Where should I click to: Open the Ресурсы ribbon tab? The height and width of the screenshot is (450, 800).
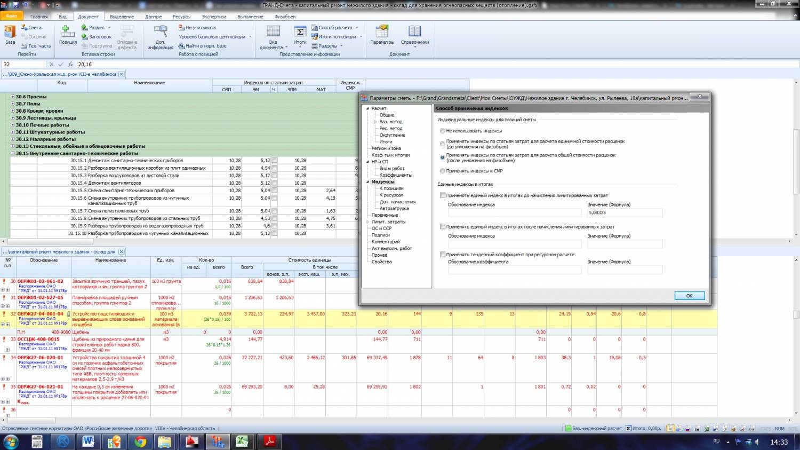(181, 17)
